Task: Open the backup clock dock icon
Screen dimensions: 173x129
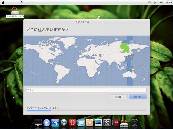Action: point(64,123)
